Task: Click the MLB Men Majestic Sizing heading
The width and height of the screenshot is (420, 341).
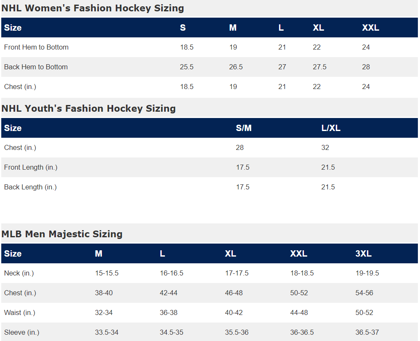Action: tap(62, 234)
